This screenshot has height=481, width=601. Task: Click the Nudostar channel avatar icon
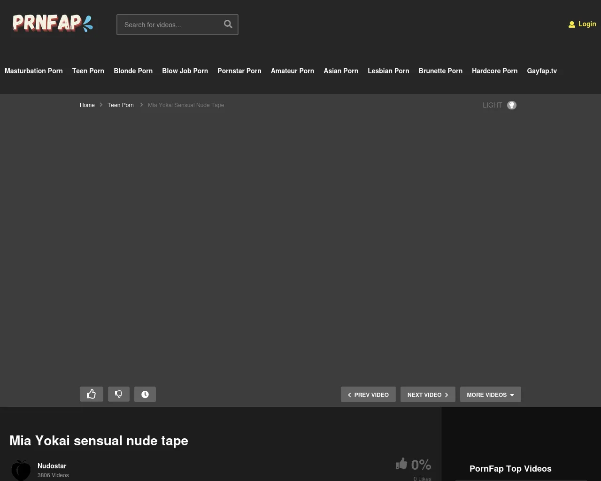pyautogui.click(x=21, y=470)
